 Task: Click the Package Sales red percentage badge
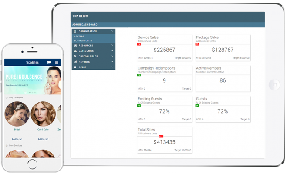click(x=197, y=44)
